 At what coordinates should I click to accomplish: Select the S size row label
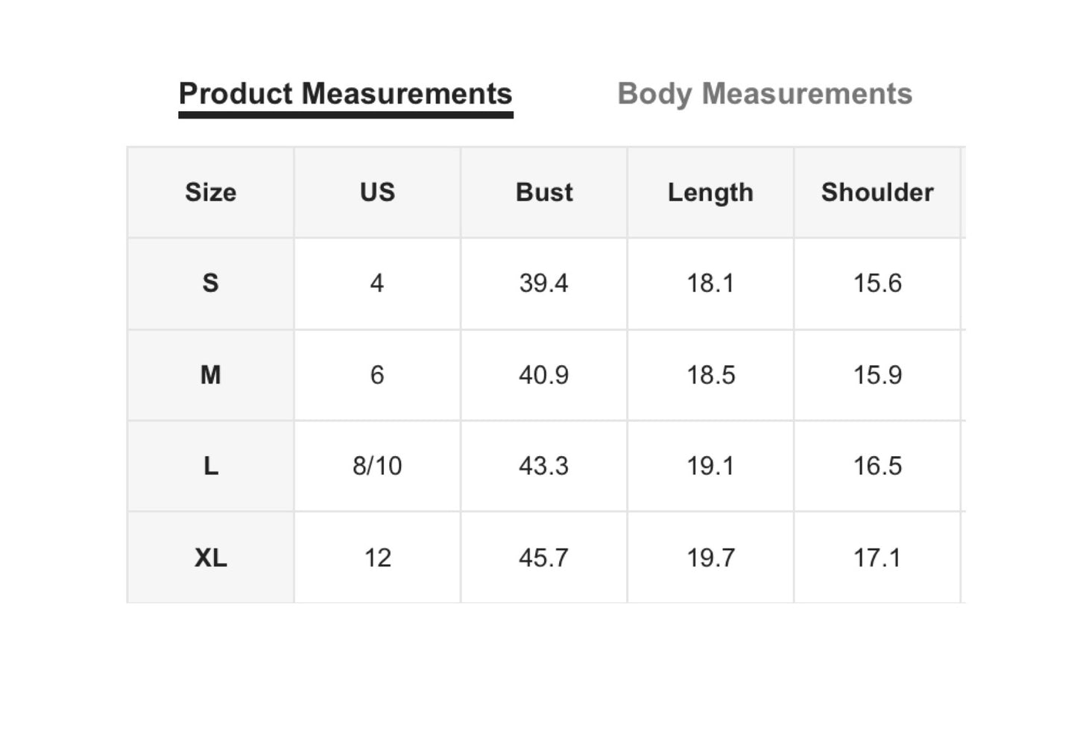pyautogui.click(x=211, y=283)
